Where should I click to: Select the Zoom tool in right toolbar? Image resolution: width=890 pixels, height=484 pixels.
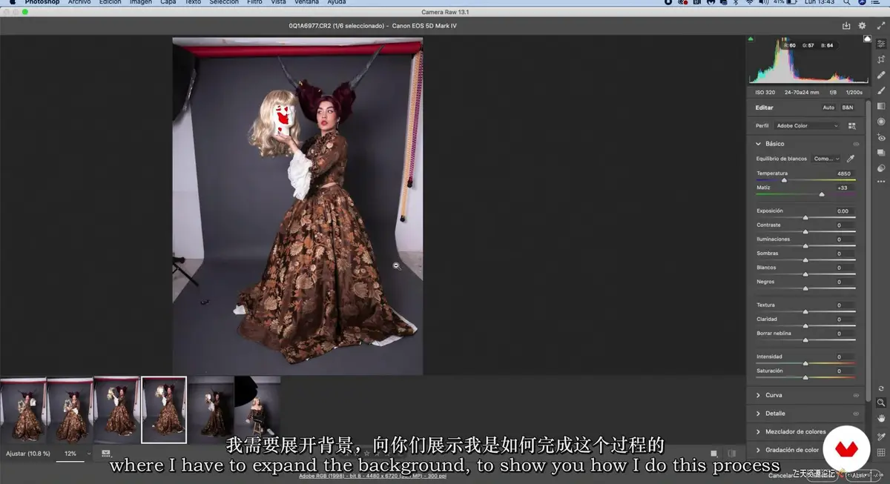(881, 402)
